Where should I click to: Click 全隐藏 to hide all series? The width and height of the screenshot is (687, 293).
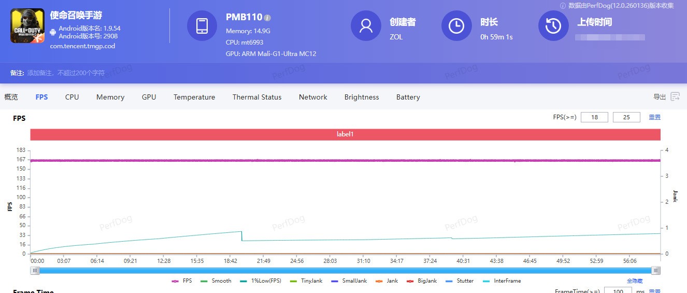click(x=634, y=281)
